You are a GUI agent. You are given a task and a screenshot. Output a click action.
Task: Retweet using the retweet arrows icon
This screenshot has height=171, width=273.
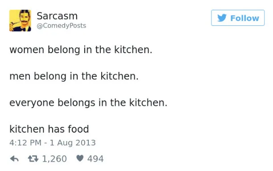(33, 158)
